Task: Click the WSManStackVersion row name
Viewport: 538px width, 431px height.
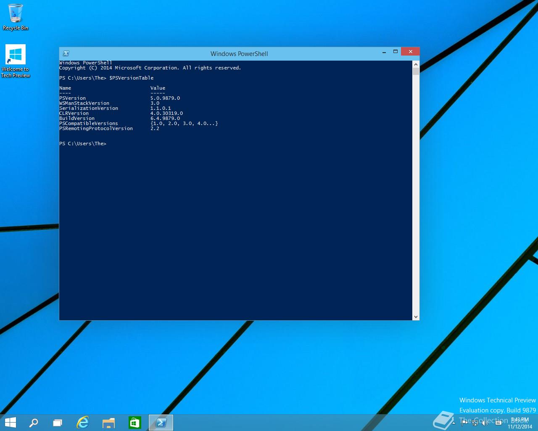Action: [84, 103]
